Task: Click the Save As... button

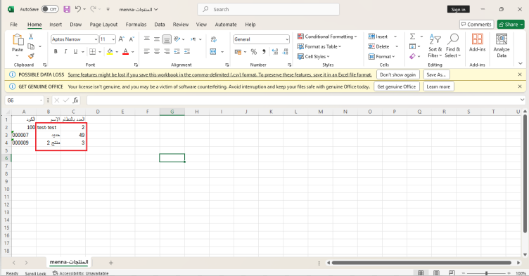Action: coord(436,74)
